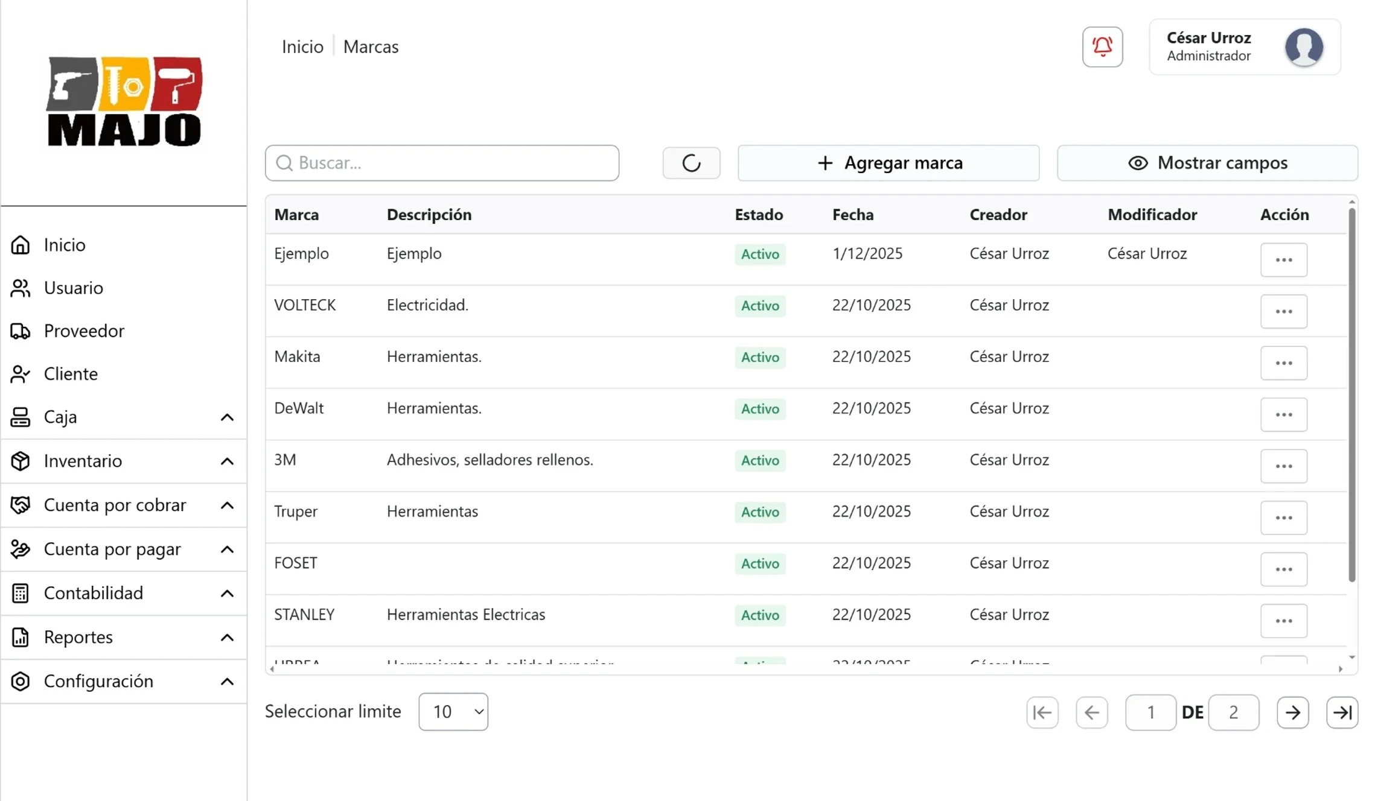Screen dimensions: 1375x801
Task: Click the Descripción column header
Action: click(429, 215)
